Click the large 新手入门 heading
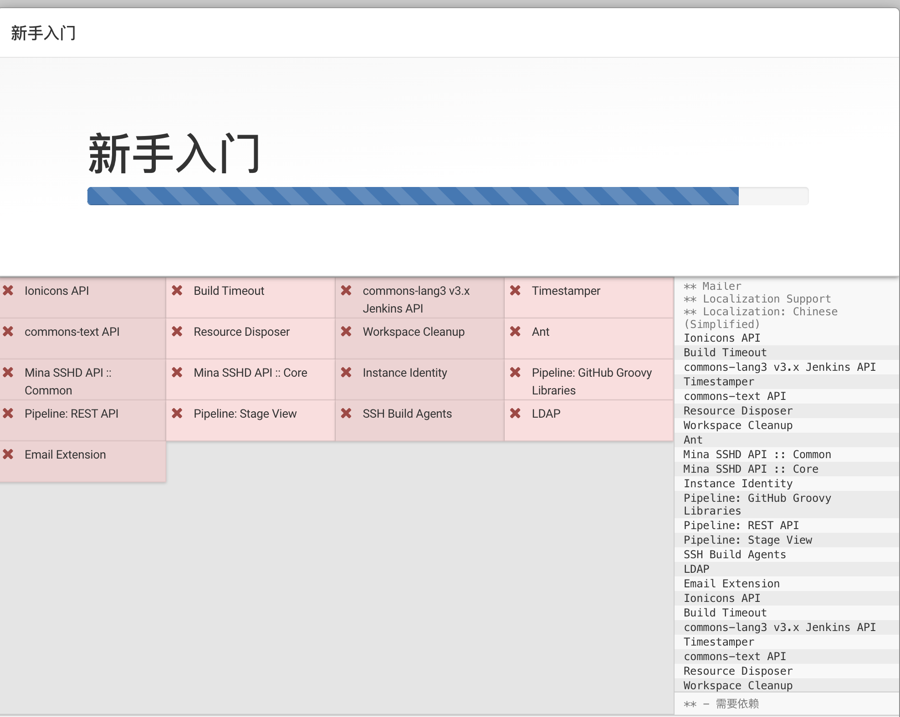 pos(174,153)
